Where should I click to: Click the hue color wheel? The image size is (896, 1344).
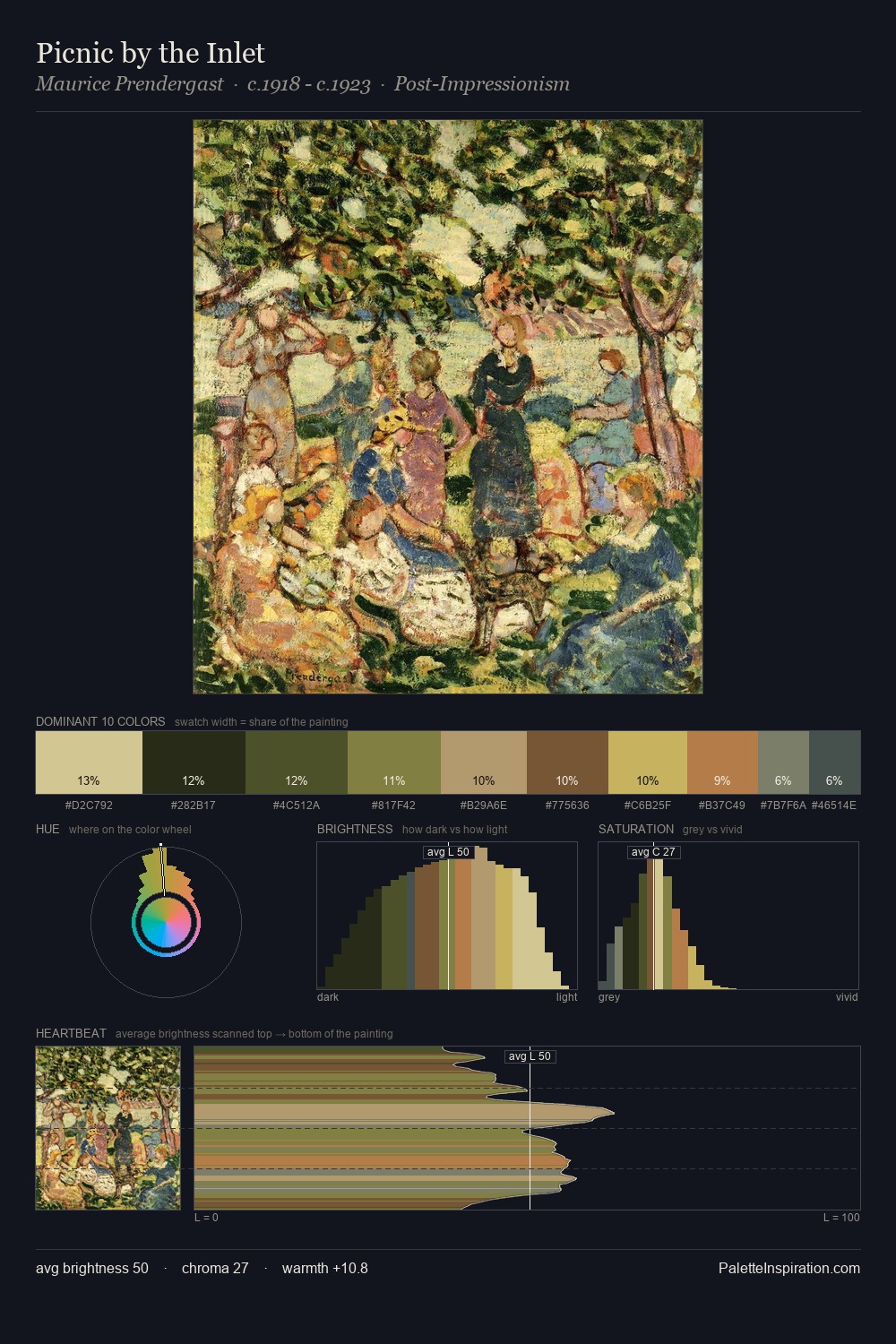point(166,922)
